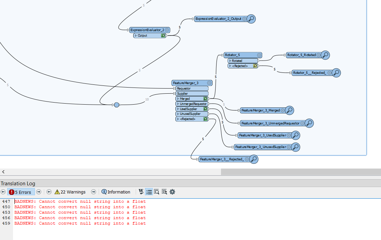
Task: Open Rotator_5__Rejected_ inspector magnifier
Action: coord(336,73)
